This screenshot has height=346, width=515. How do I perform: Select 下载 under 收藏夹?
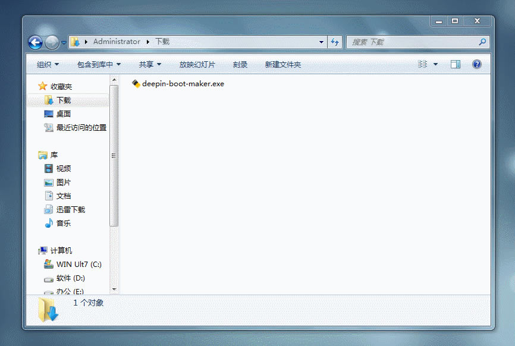[64, 100]
